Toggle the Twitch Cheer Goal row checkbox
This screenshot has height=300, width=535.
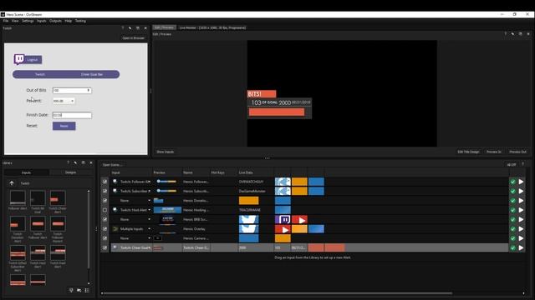pyautogui.click(x=104, y=248)
